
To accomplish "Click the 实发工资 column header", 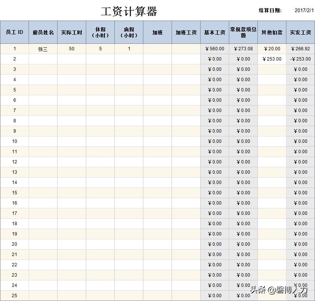I will pos(300,32).
